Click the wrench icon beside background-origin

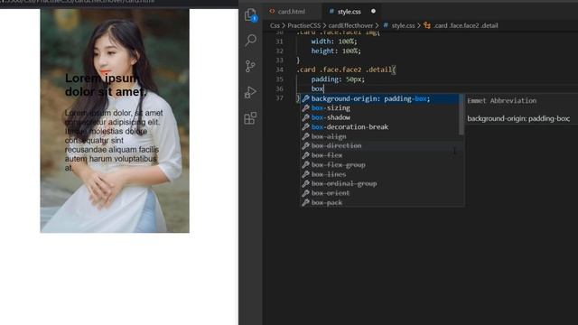point(305,98)
